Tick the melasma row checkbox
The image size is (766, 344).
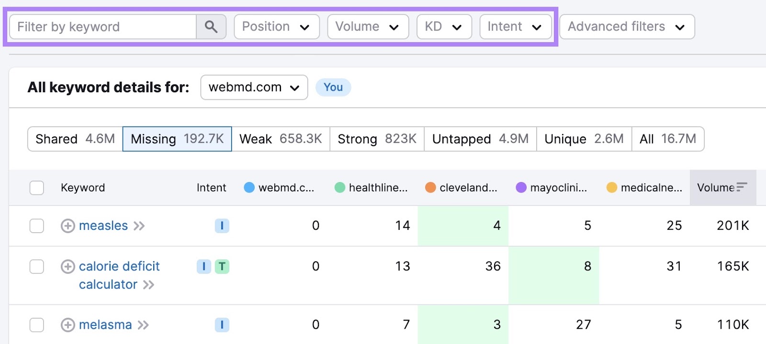[37, 325]
